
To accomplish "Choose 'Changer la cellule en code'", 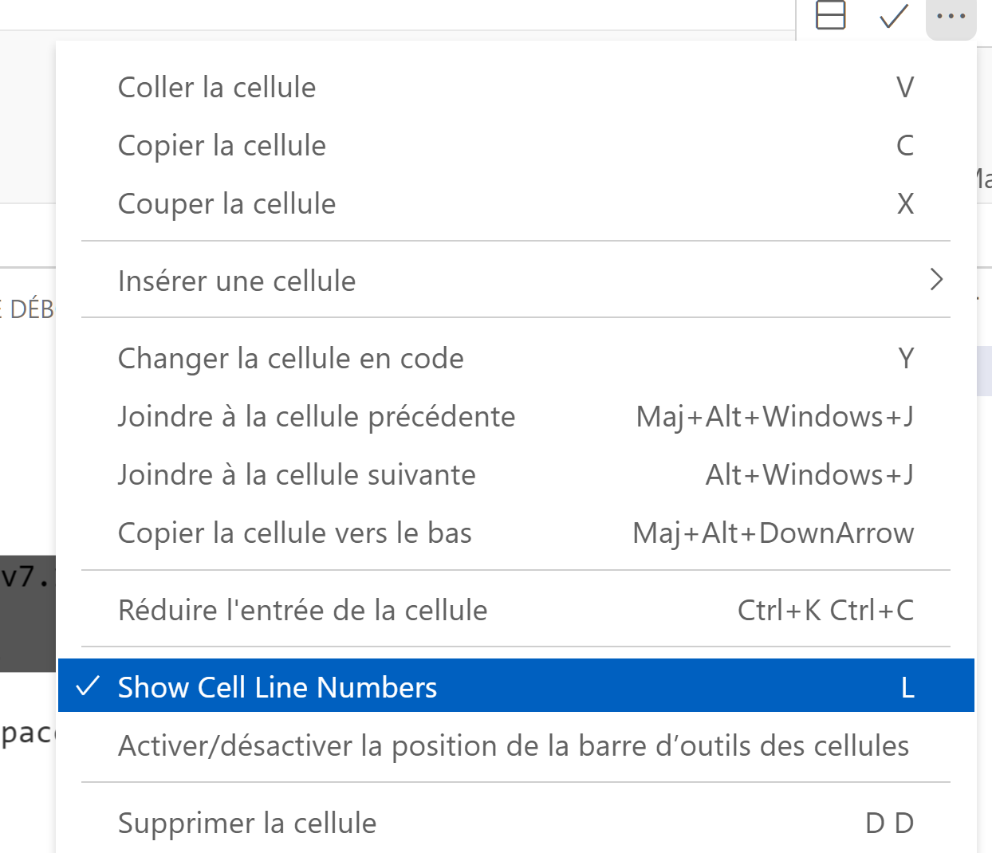I will click(290, 358).
